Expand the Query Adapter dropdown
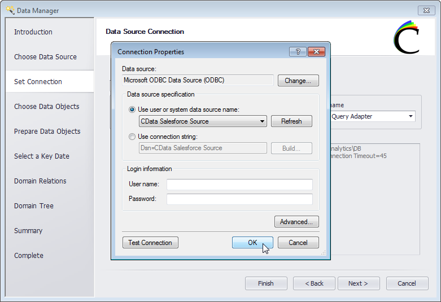The width and height of the screenshot is (441, 302). 410,116
